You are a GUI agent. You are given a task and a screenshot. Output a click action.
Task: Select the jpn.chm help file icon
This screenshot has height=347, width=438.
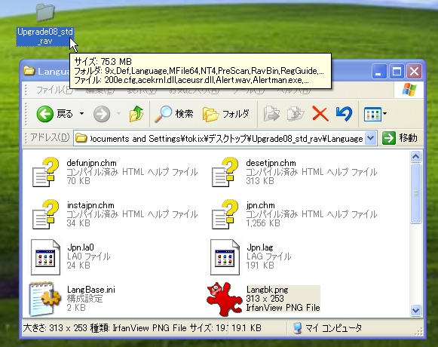tap(225, 214)
